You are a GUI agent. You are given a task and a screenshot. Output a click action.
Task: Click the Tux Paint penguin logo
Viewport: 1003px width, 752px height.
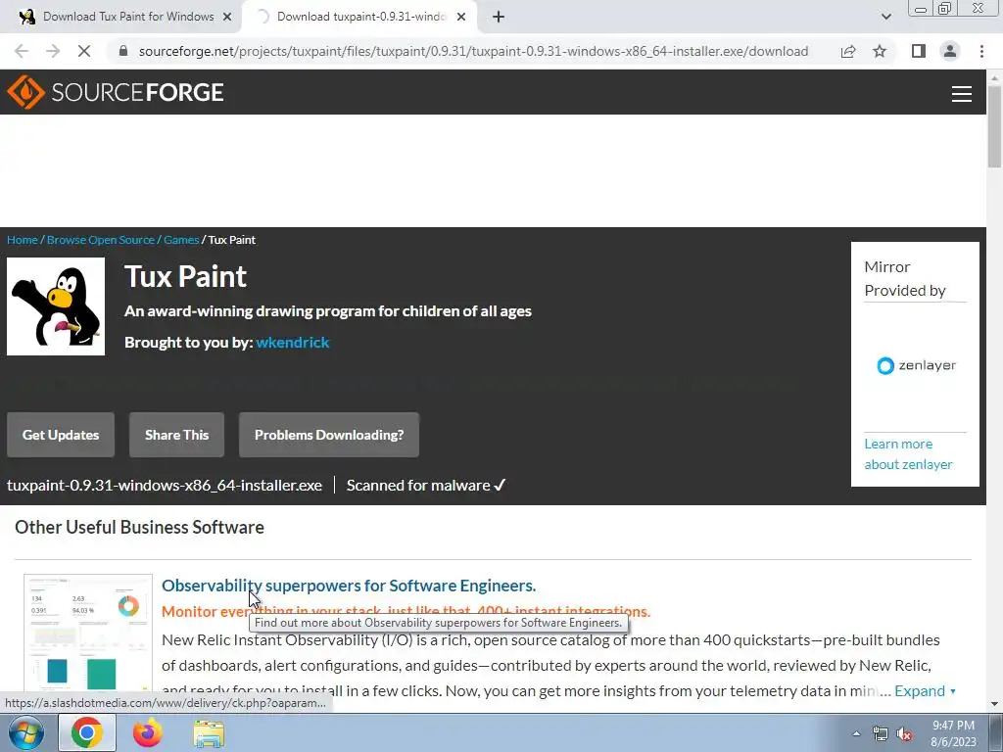56,306
